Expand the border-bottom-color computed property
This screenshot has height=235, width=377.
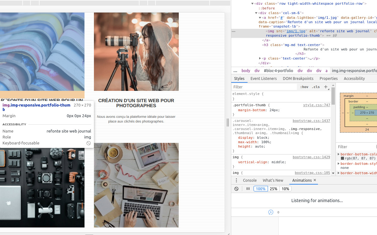[x=339, y=154]
